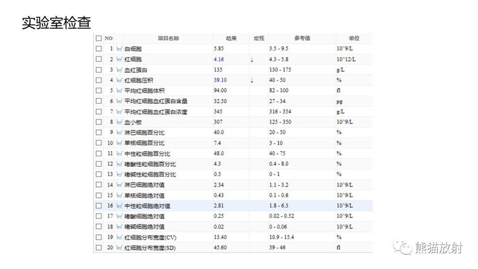Tick checkbox for row 13 嗜碱性粒细胞百分比
The height and width of the screenshot is (269, 478).
(x=98, y=174)
